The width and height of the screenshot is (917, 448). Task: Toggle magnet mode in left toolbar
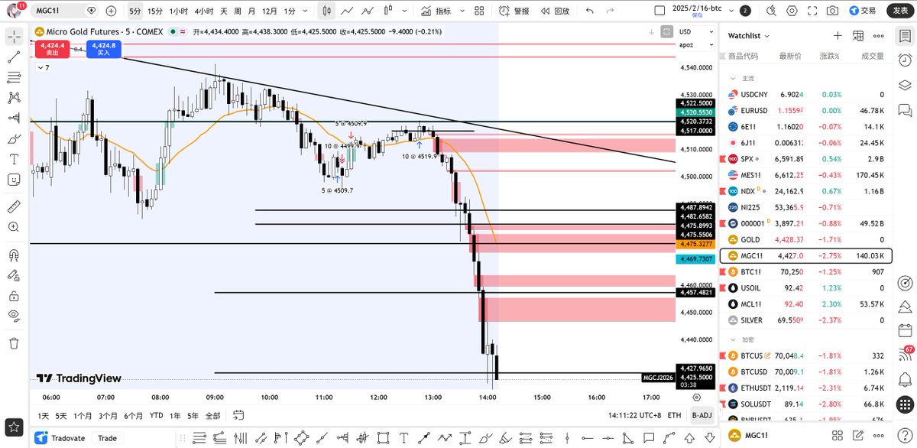pyautogui.click(x=14, y=255)
